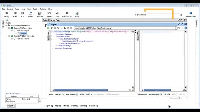The image size is (200, 112).
Task: Click the green list icon above Projects
Action: click(x=7, y=20)
